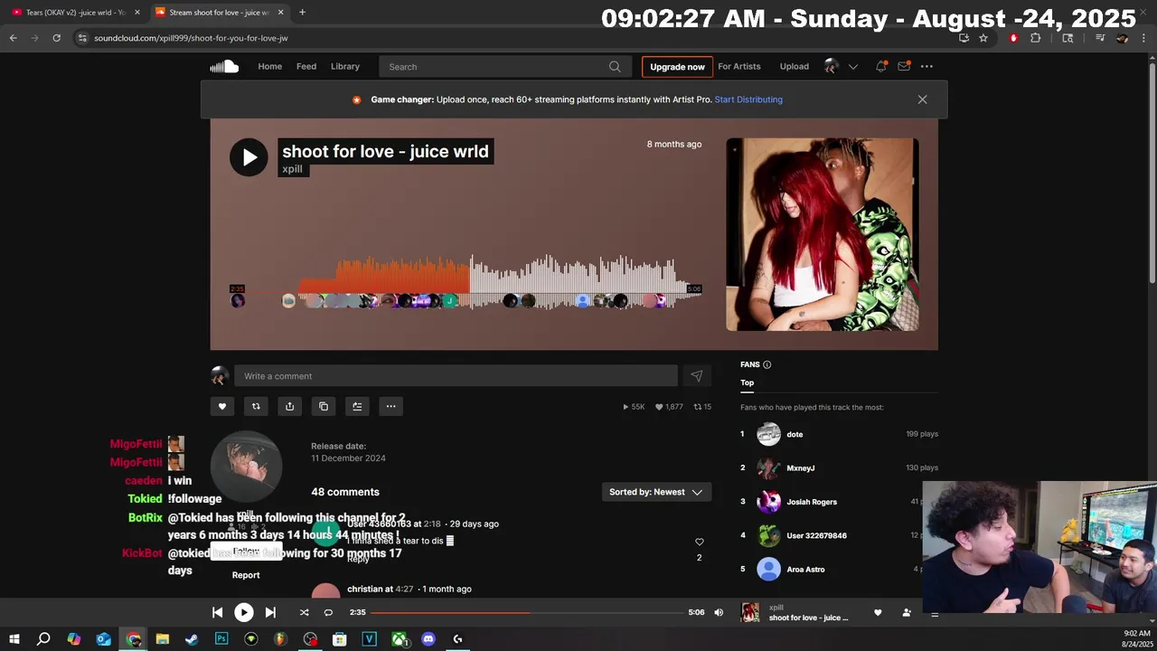Click the xpill profile avatar below the track
The width and height of the screenshot is (1157, 651).
point(246,467)
